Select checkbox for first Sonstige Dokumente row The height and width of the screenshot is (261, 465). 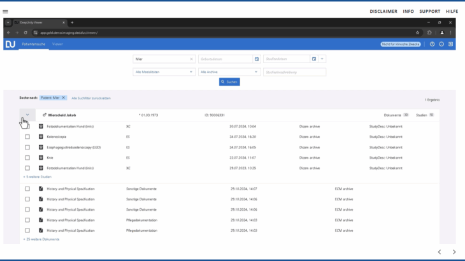(x=27, y=189)
